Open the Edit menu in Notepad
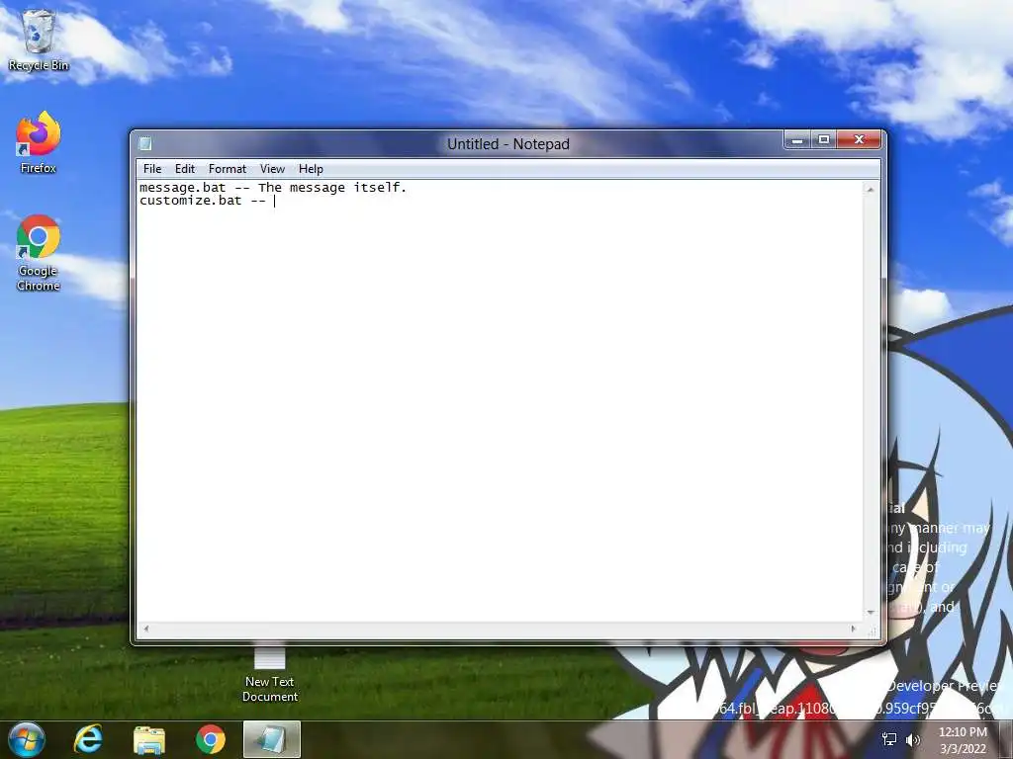 tap(185, 168)
